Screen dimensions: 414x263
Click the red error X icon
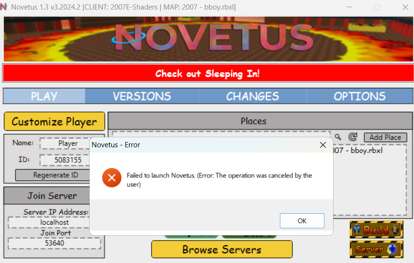(x=112, y=178)
